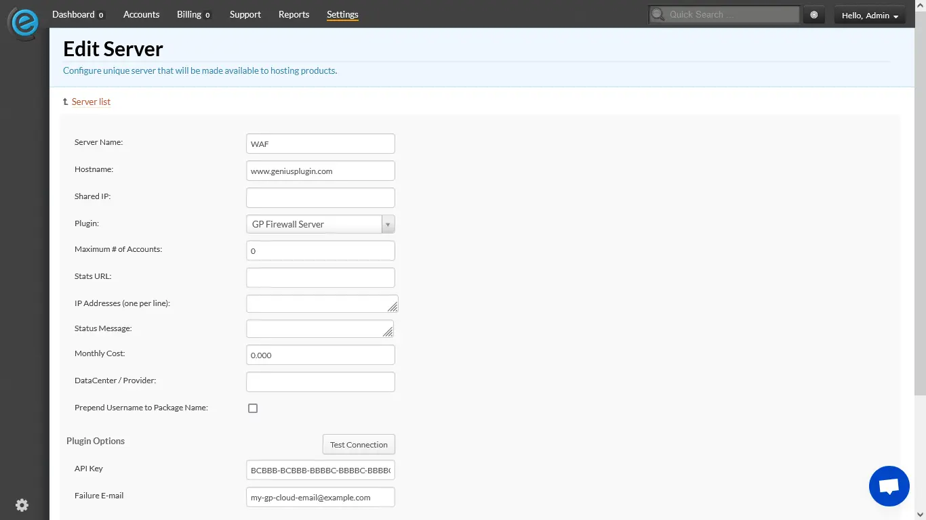Click the Dashboard count badge

101,15
